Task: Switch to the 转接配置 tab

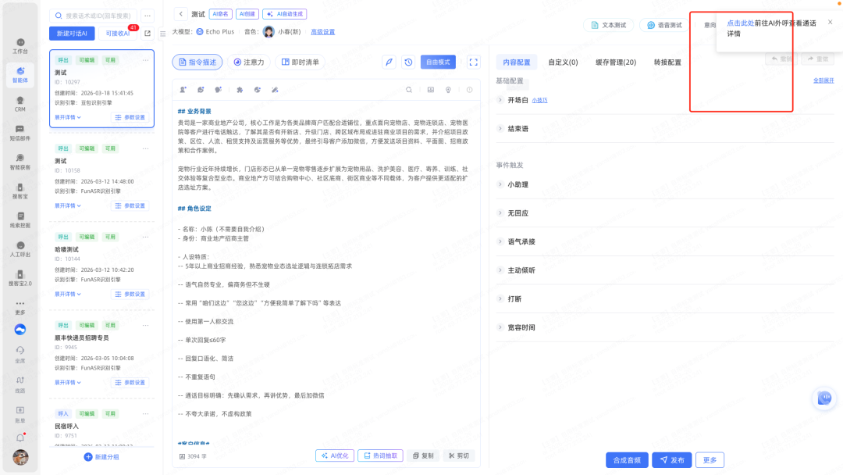Action: (667, 62)
